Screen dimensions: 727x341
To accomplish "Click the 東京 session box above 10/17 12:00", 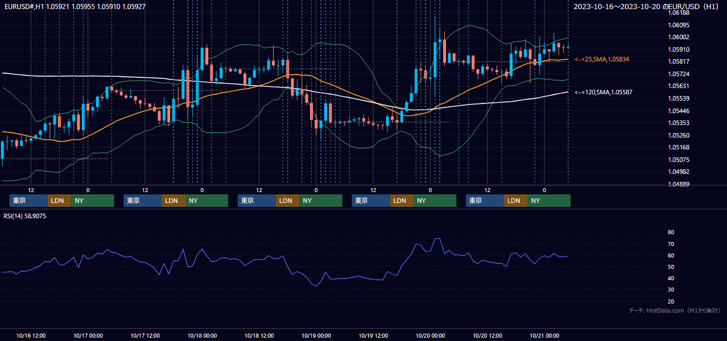I will [x=143, y=201].
